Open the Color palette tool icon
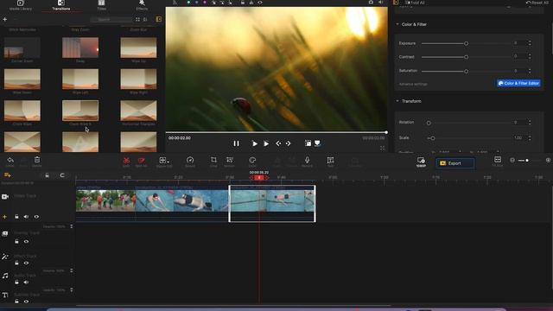The image size is (553, 311). [252, 161]
